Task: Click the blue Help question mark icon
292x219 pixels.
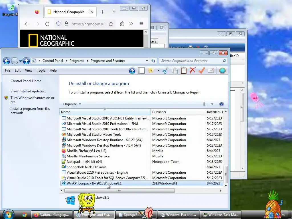Action: coord(221,104)
